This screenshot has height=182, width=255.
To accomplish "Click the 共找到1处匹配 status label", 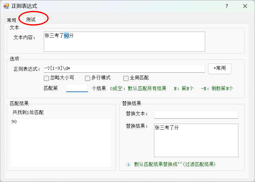I will coord(28,113).
